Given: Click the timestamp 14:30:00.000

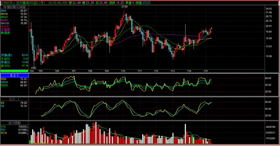Looking at the screenshot, I should (x=58, y=3).
